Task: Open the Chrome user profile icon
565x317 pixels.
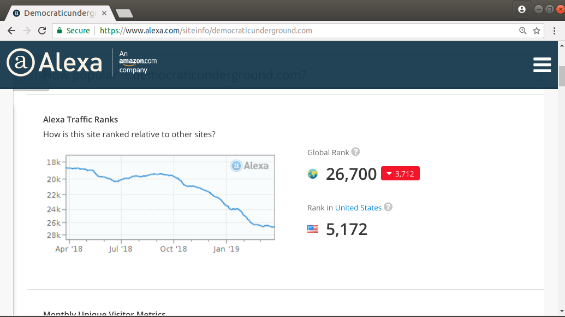Action: [522, 9]
